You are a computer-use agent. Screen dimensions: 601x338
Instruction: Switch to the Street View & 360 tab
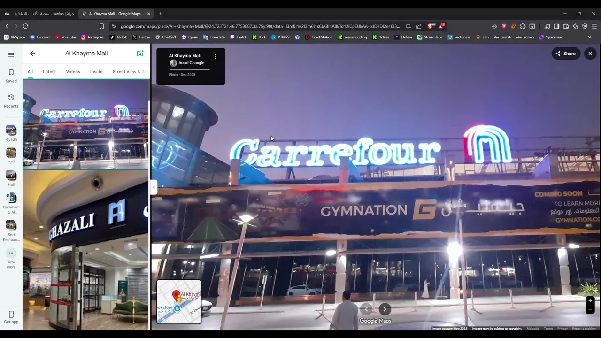(130, 72)
